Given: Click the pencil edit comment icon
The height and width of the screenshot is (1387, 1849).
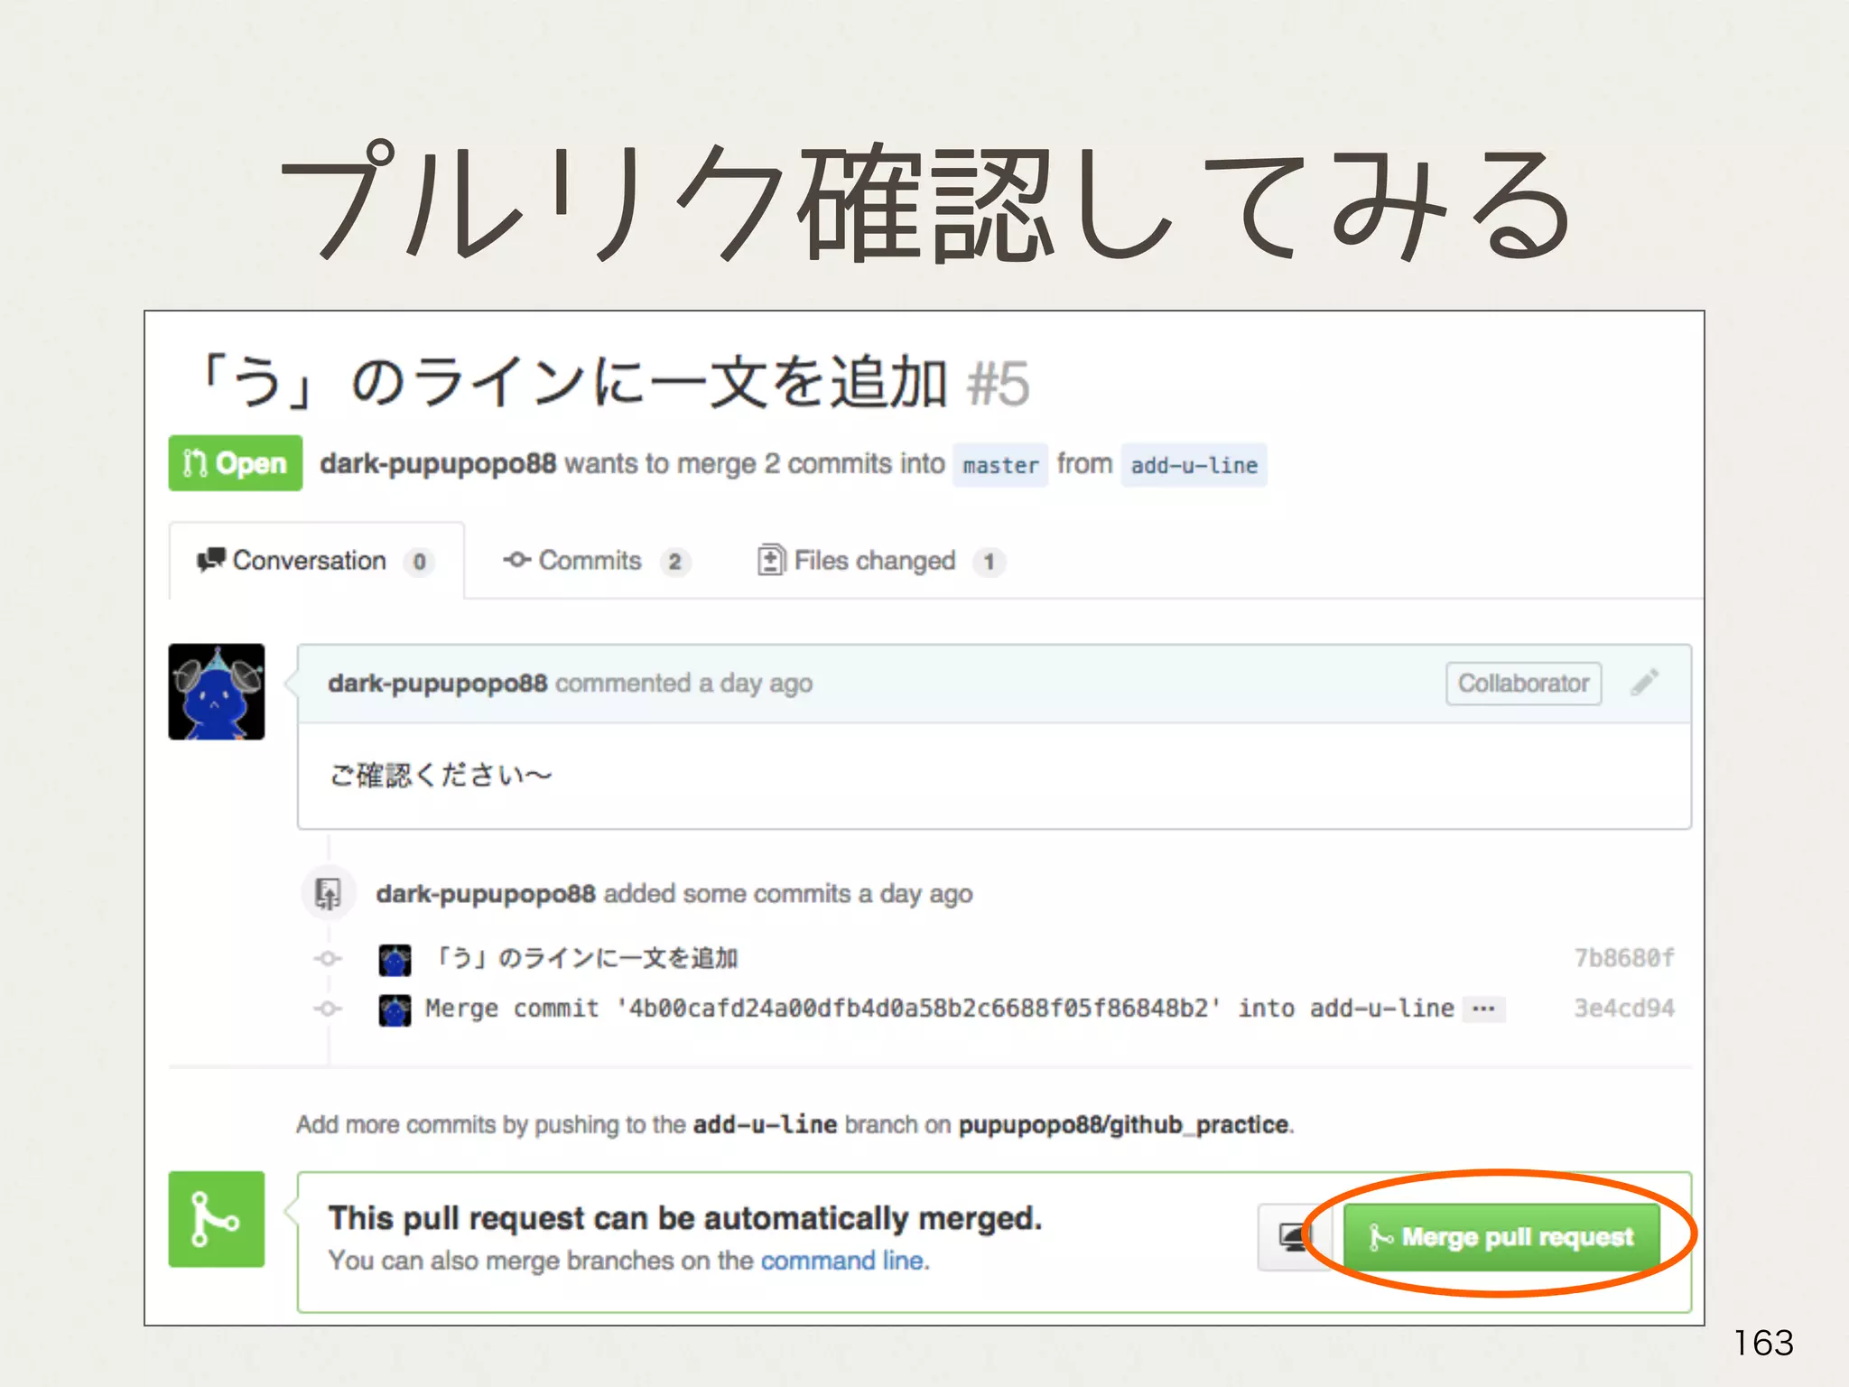Looking at the screenshot, I should pos(1644,683).
